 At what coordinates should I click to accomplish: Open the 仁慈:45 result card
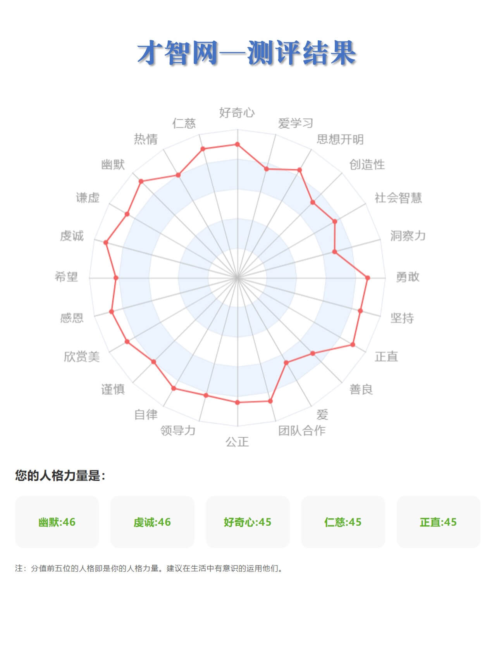(x=343, y=522)
